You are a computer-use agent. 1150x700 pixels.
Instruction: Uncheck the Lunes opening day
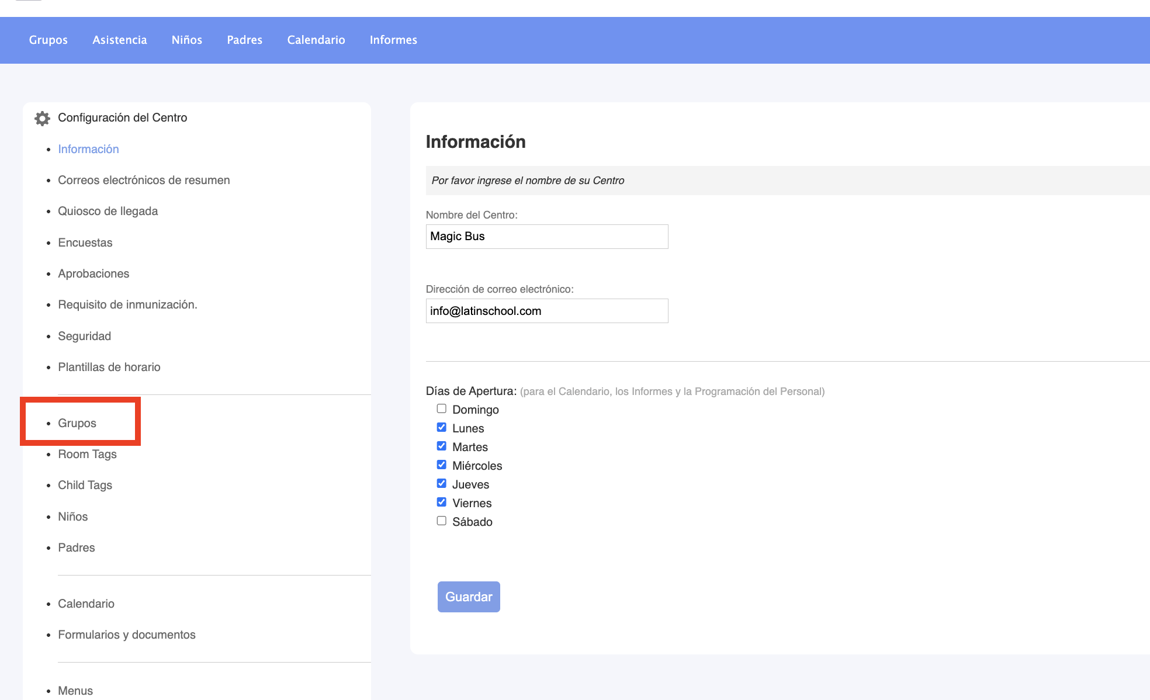pyautogui.click(x=442, y=427)
